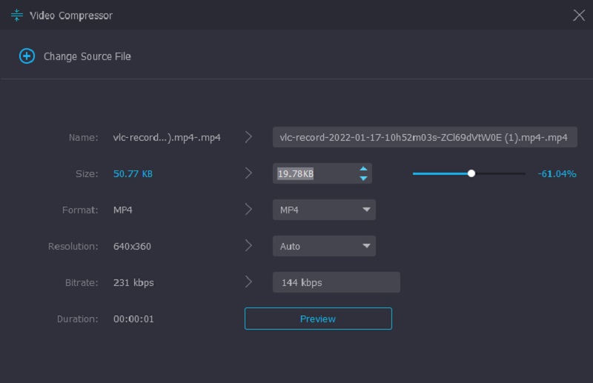593x383 pixels.
Task: Close the Video Compressor window
Action: pos(579,15)
